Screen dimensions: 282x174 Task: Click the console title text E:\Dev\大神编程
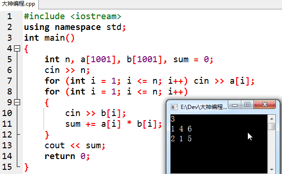tap(203, 107)
